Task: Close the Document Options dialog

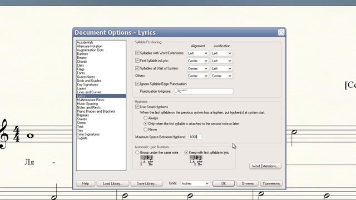Action: tap(281, 32)
